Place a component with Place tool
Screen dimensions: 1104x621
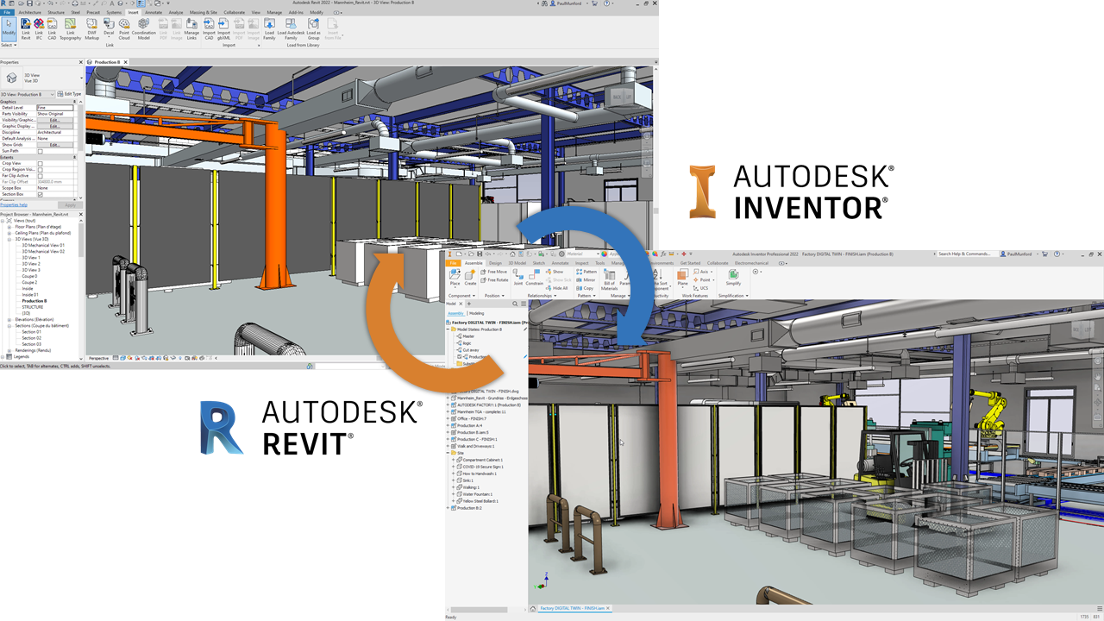click(455, 276)
